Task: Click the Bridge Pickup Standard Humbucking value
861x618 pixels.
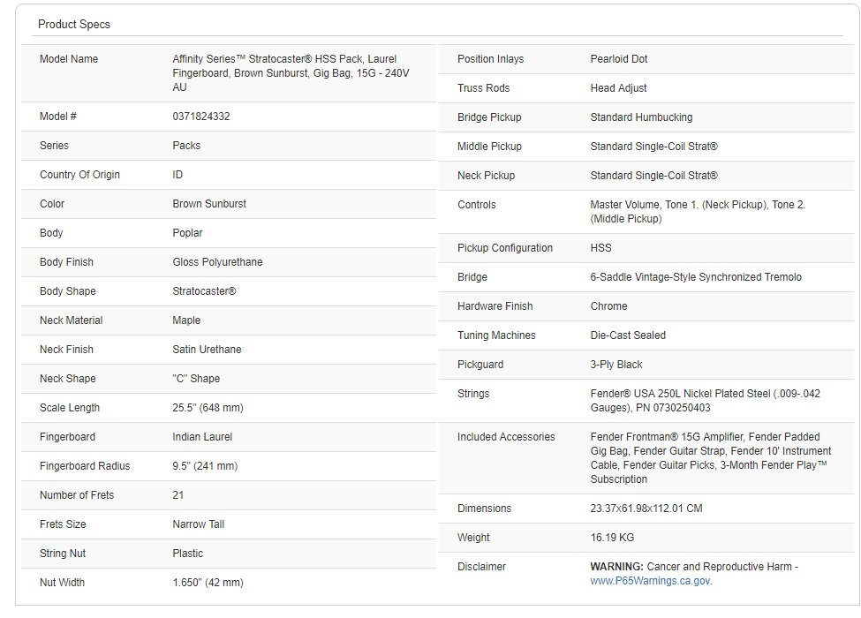Action: (x=641, y=117)
